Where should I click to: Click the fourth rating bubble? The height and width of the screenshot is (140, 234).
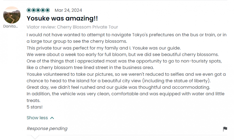[43, 10]
